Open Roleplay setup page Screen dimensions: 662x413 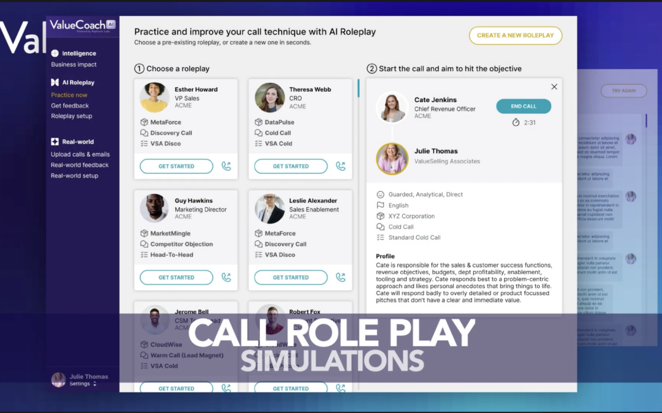point(71,116)
